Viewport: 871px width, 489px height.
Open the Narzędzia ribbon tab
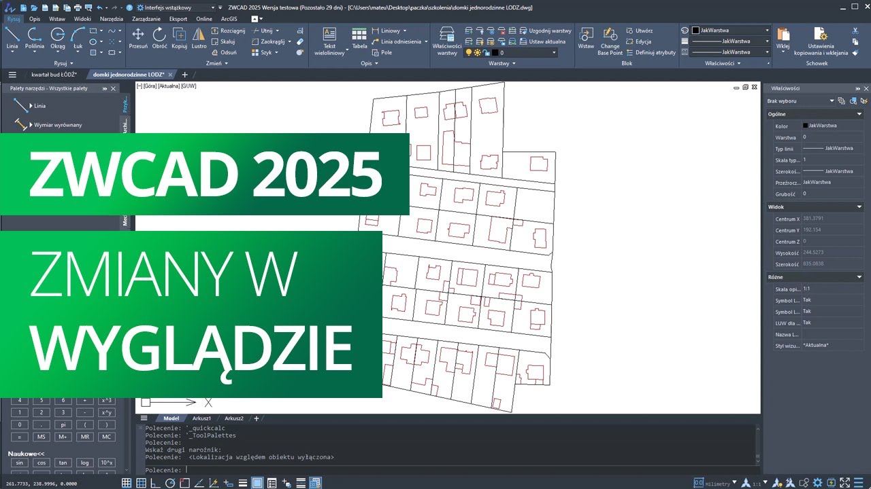point(112,19)
